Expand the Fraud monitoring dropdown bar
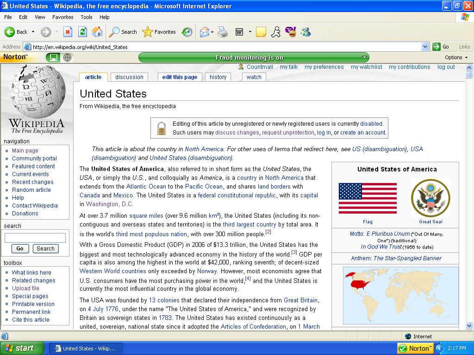Image resolution: width=474 pixels, height=355 pixels. click(x=254, y=57)
